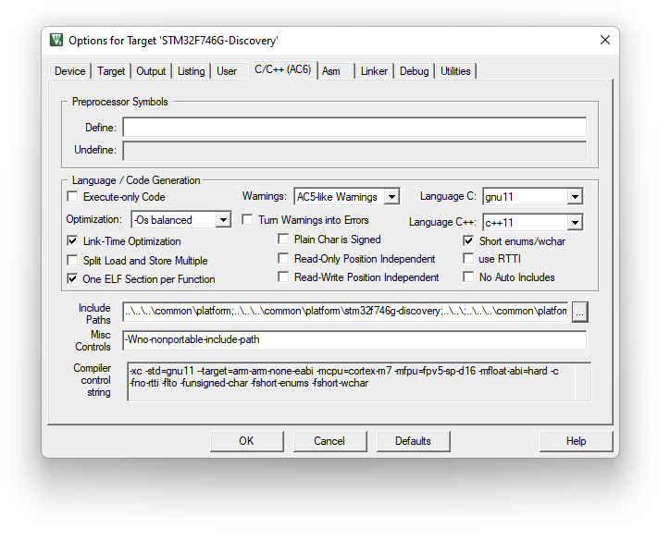Click the Define preprocessor symbols field
Image resolution: width=658 pixels, height=553 pixels.
point(354,128)
